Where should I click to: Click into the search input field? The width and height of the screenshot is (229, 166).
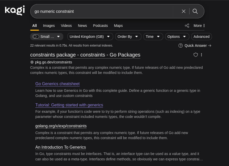point(102,11)
